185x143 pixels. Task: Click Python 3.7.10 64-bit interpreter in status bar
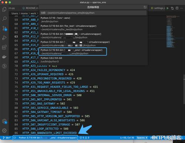point(48,137)
